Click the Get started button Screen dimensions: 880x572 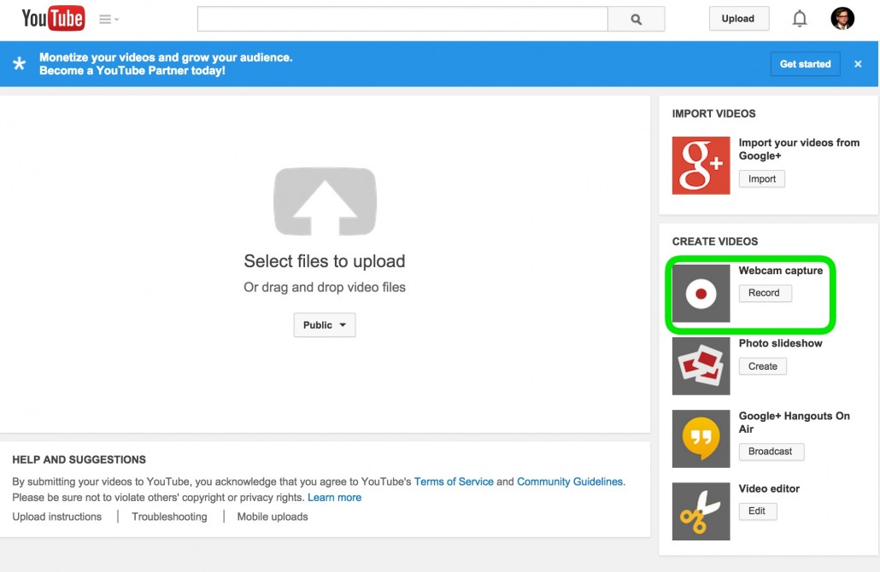coord(806,64)
